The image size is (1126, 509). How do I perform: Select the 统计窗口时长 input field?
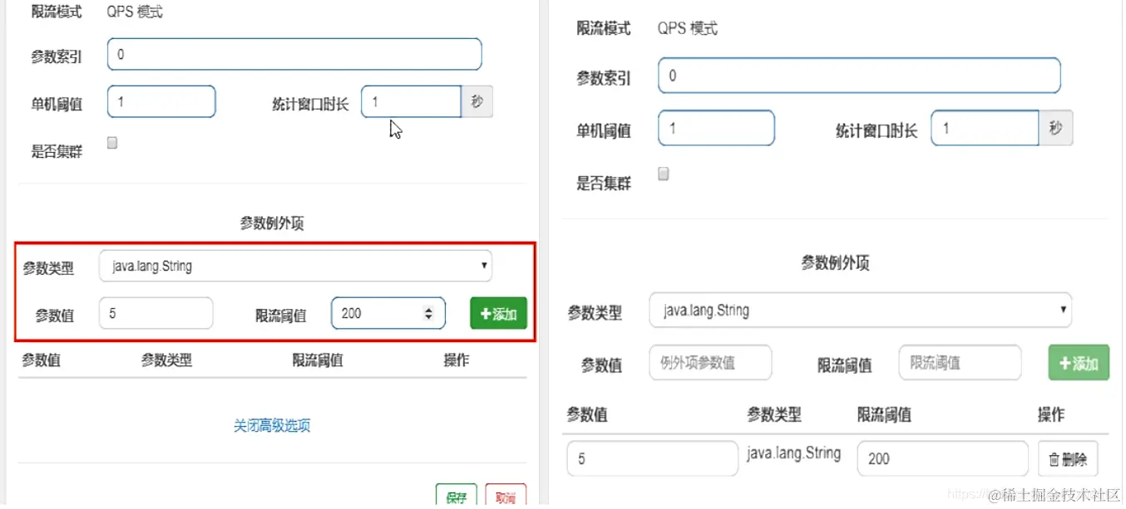tap(411, 101)
